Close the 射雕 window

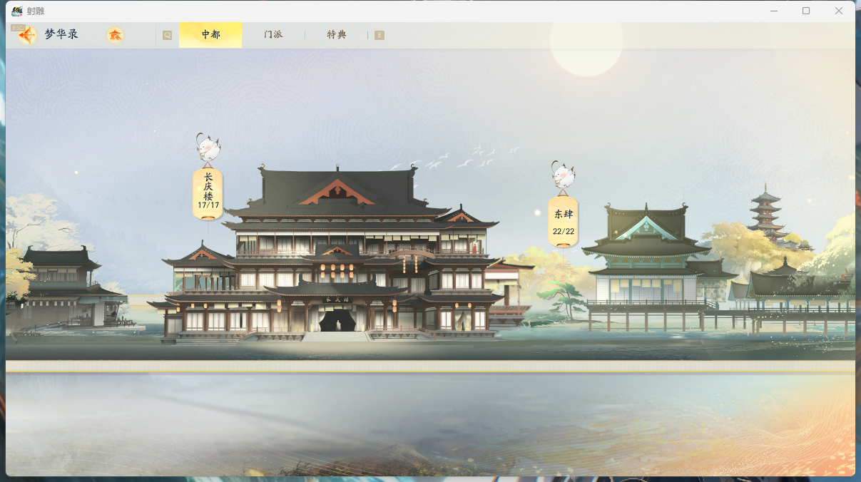pyautogui.click(x=839, y=11)
